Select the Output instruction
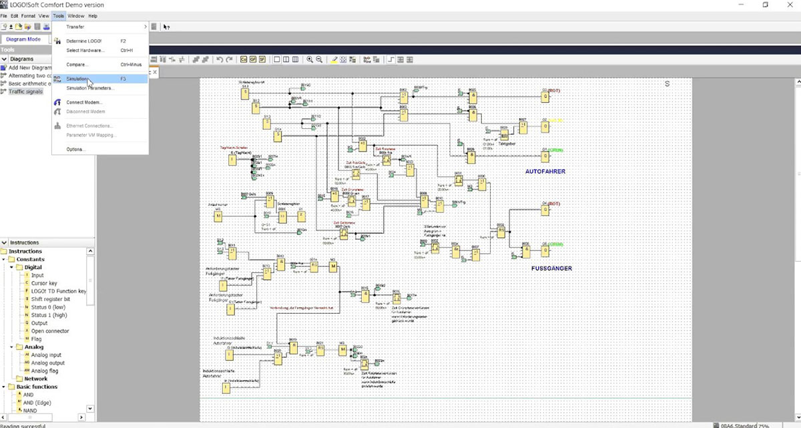This screenshot has height=428, width=801. [40, 323]
